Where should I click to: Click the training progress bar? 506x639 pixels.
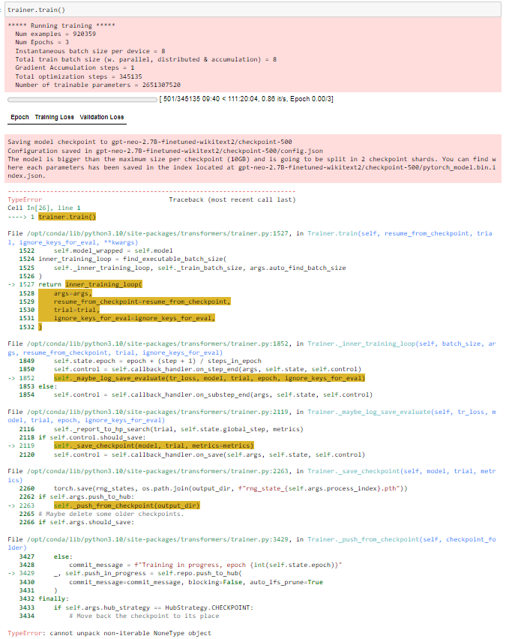click(82, 100)
